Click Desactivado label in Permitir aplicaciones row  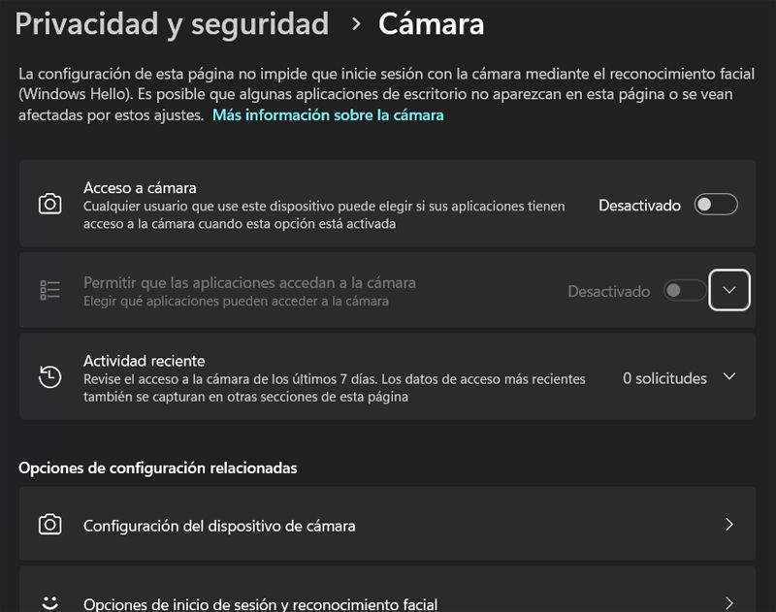point(609,291)
